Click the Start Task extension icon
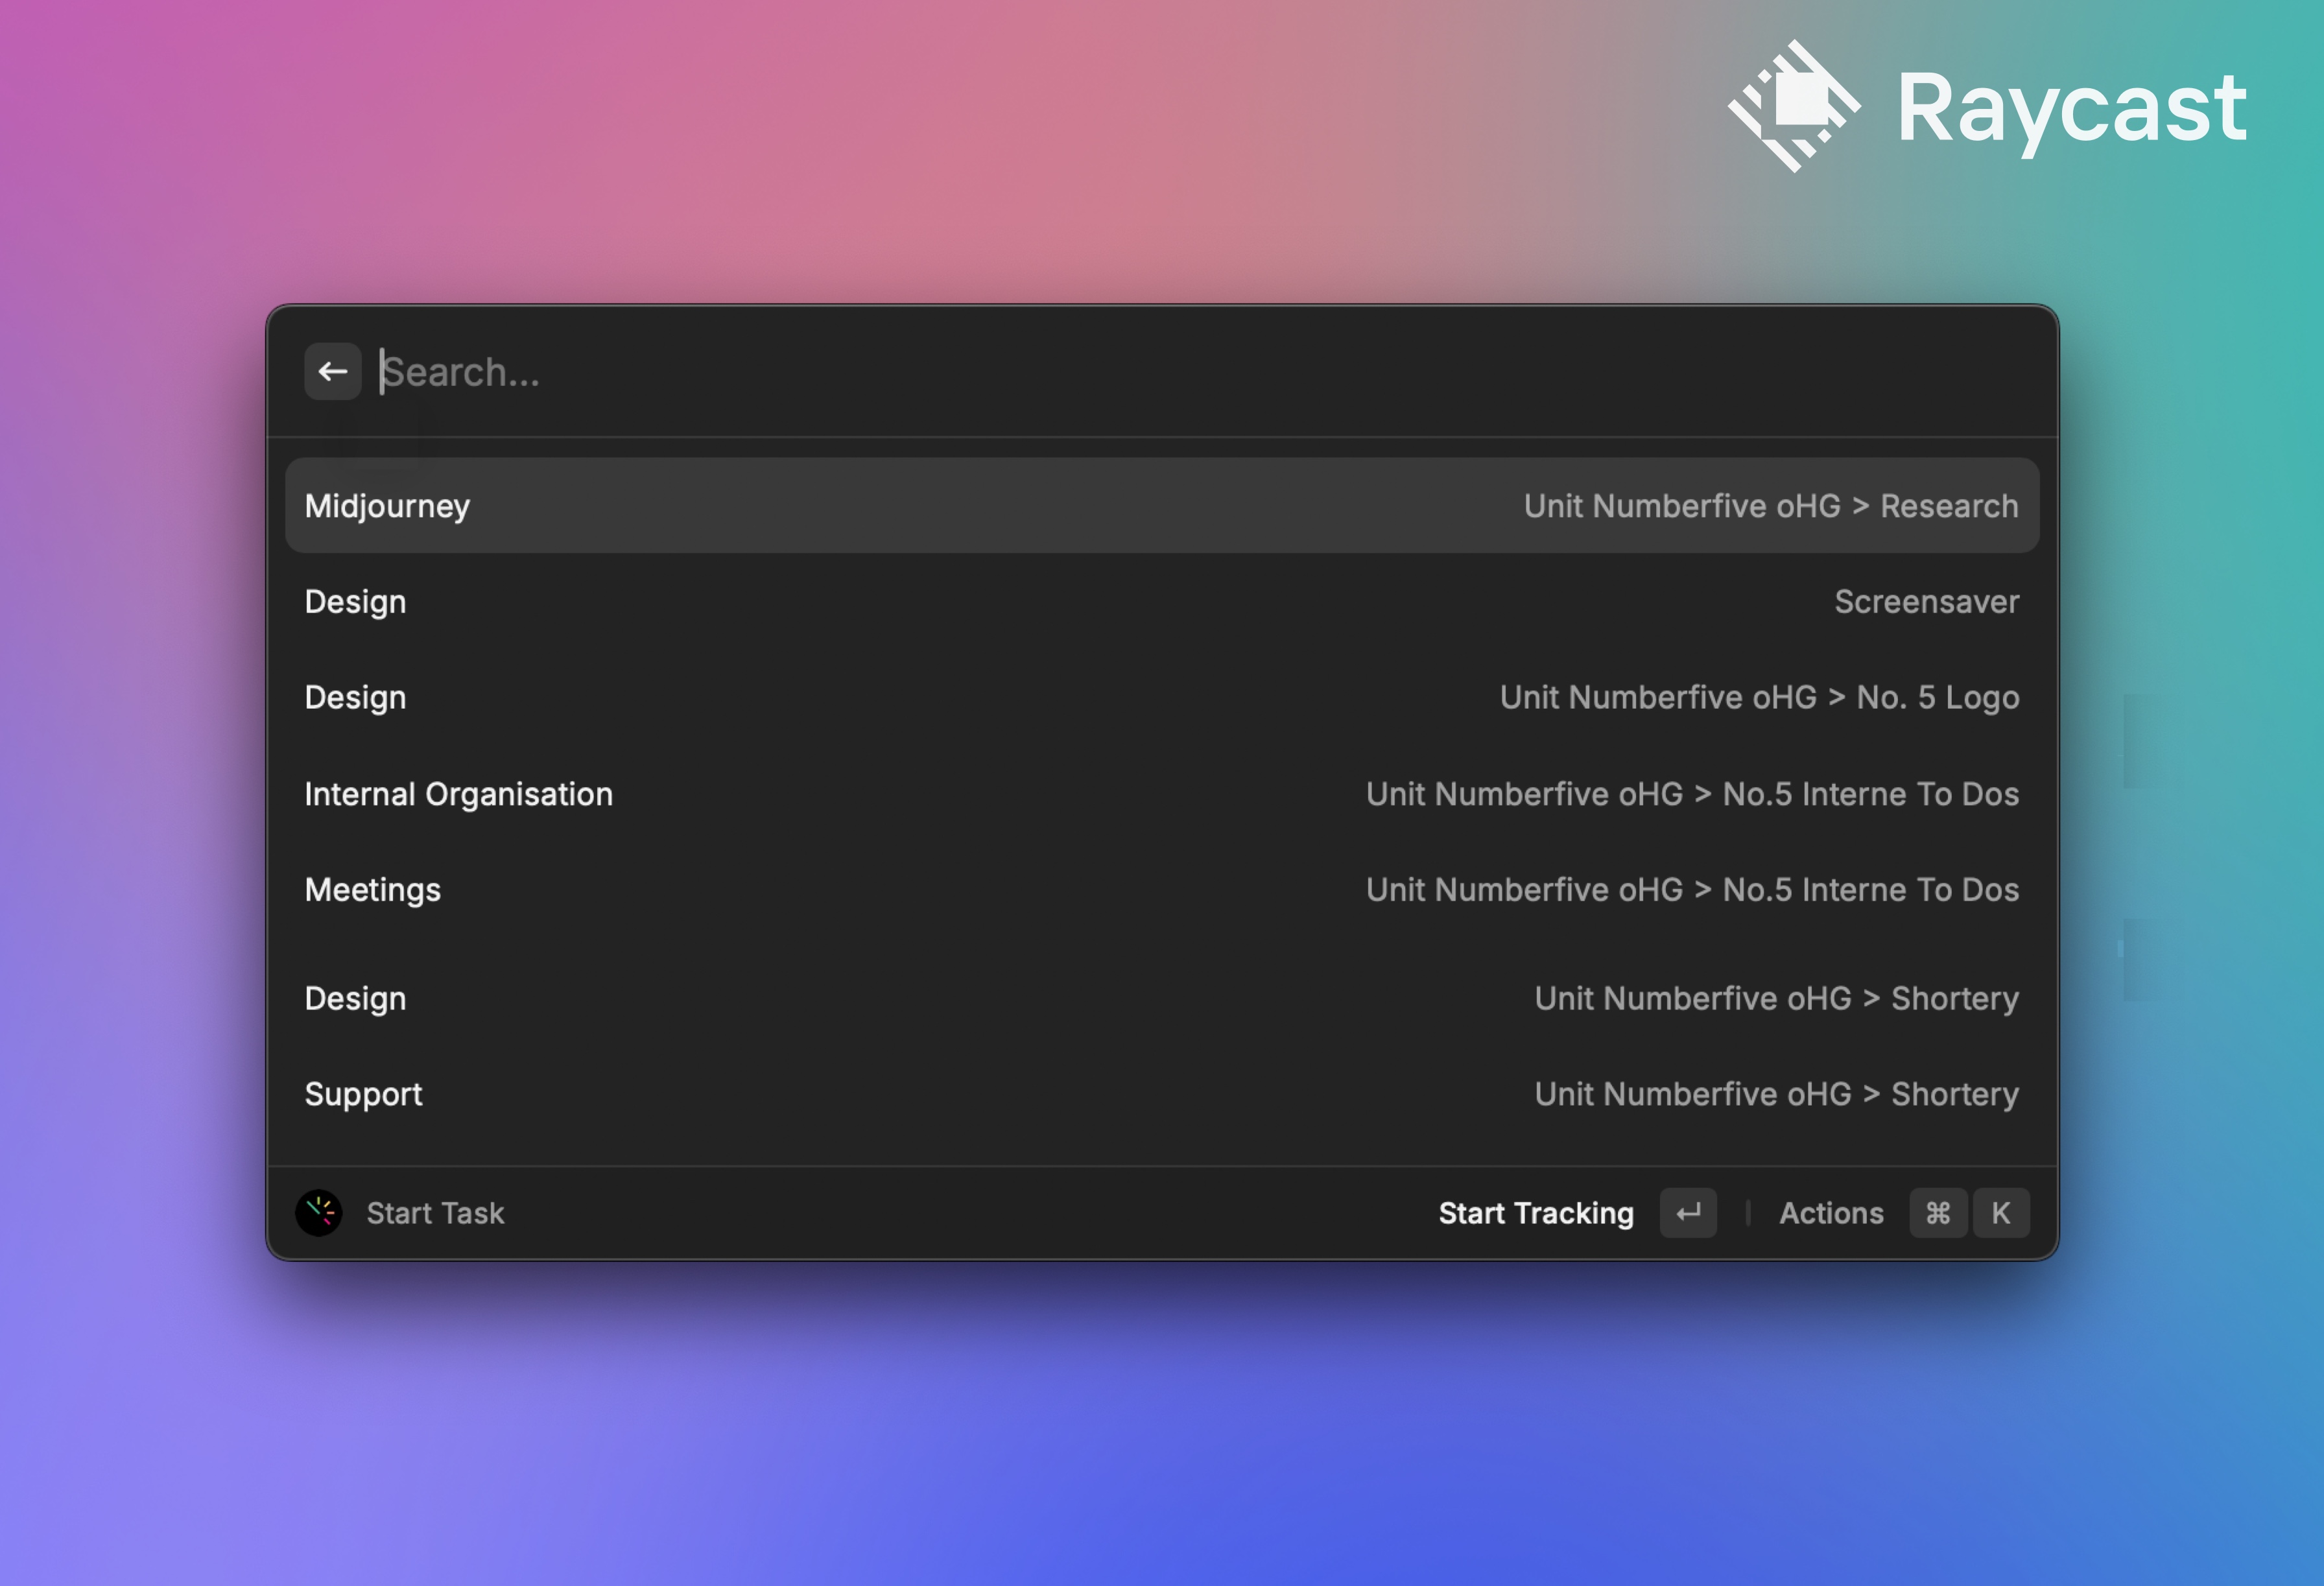This screenshot has width=2324, height=1586. coord(319,1213)
